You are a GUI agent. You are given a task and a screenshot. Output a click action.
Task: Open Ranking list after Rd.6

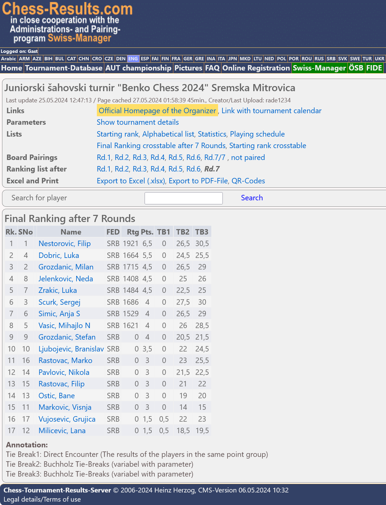pyautogui.click(x=194, y=169)
